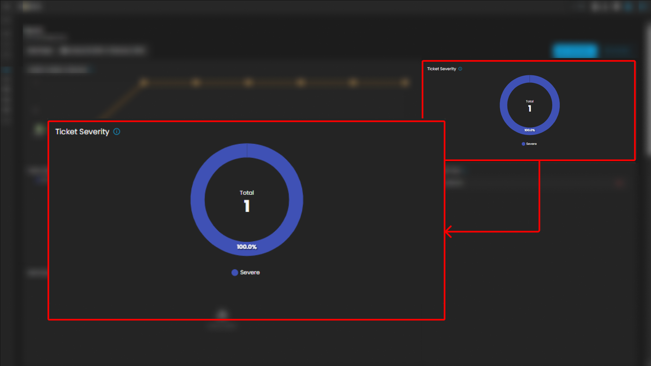Click last orange data point on line chart
Screen dimensions: 651x366
pyautogui.click(x=405, y=82)
